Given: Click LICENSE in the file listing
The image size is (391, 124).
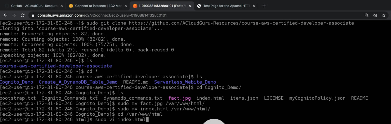Looking at the screenshot, I should (274, 98).
